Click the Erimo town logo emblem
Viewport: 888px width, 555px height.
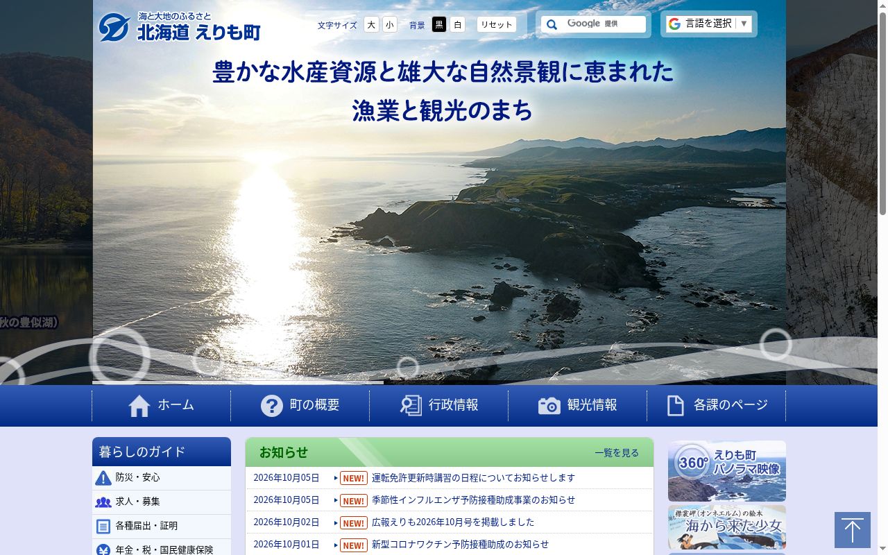click(114, 27)
